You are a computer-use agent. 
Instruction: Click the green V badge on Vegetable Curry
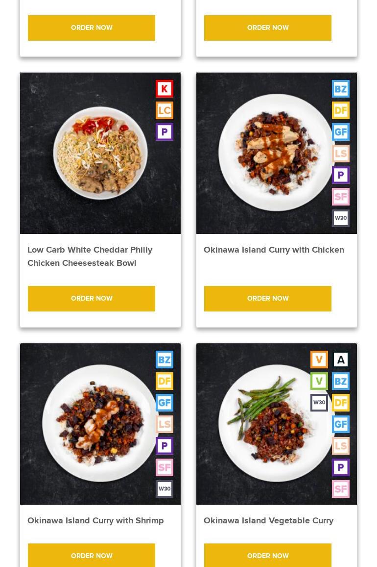[x=319, y=381]
